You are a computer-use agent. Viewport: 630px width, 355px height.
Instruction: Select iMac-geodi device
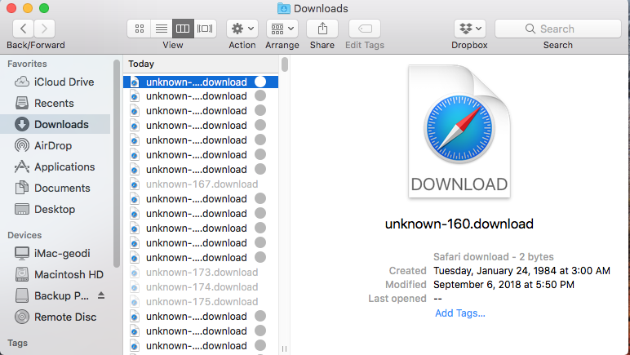(x=55, y=254)
